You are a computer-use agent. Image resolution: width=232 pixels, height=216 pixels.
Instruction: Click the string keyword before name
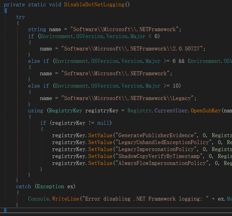tap(37, 29)
